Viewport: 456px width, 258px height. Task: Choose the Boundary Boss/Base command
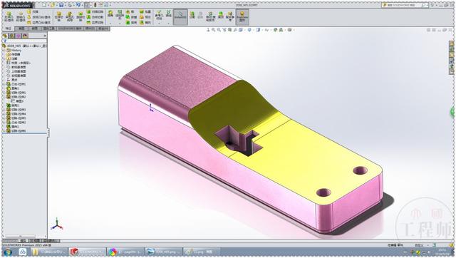tap(38, 22)
